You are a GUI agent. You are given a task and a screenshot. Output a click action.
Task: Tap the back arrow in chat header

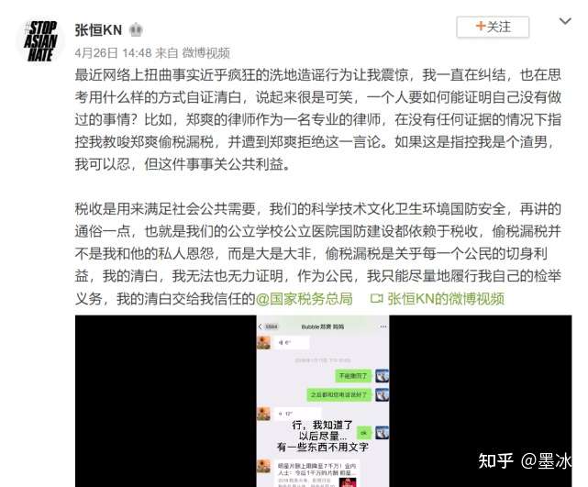coord(261,327)
